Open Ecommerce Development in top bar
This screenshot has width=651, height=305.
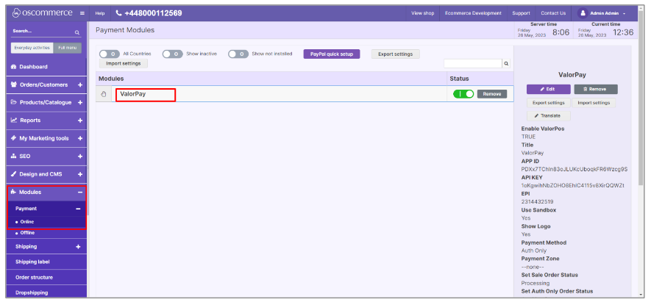(473, 13)
